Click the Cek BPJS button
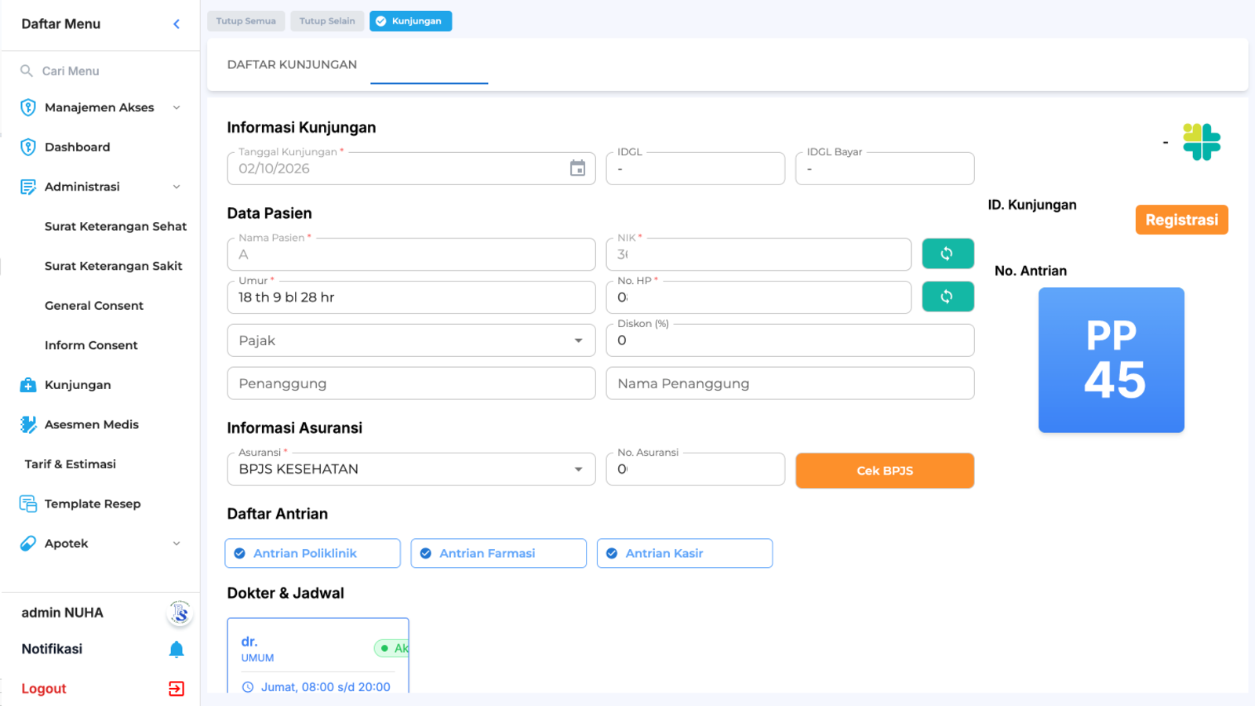The height and width of the screenshot is (706, 1255). (885, 471)
